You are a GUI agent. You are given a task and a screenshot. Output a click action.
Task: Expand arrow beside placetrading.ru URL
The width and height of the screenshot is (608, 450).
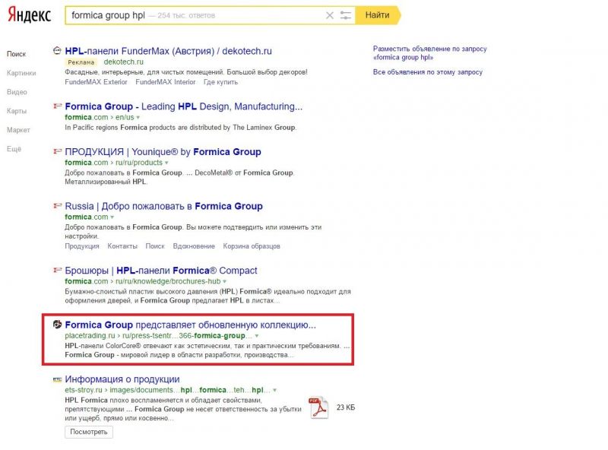[x=257, y=335]
